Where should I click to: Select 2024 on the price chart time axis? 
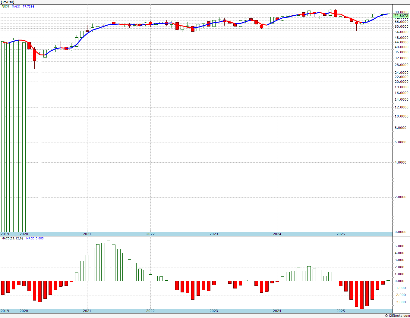[x=277, y=234]
